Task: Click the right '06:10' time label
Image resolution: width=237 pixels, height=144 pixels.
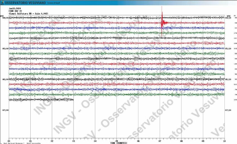Action: [228, 79]
